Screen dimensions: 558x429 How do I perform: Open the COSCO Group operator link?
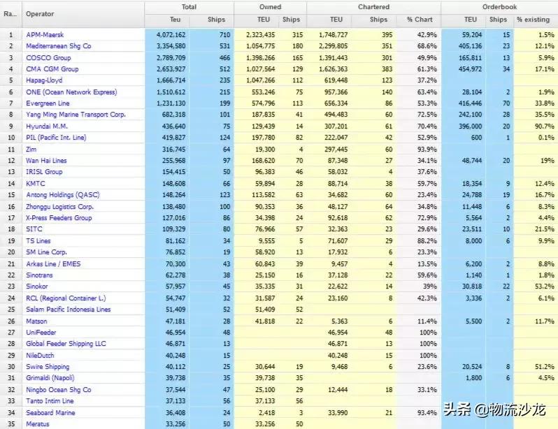coord(48,57)
